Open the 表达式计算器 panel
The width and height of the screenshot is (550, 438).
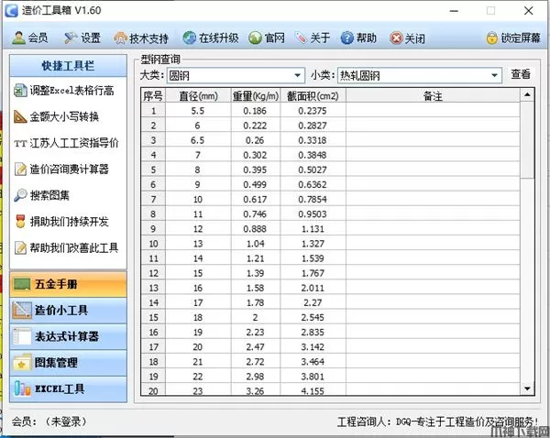pos(68,336)
